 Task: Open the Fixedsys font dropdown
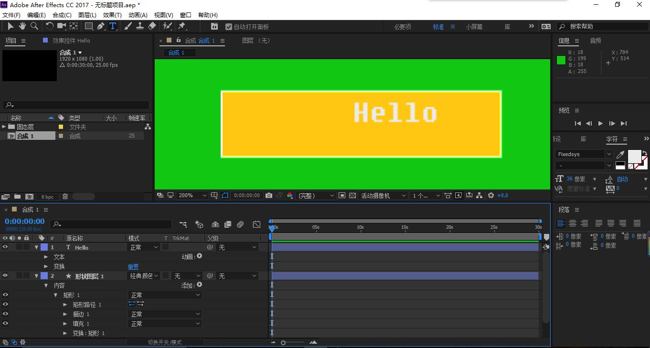[x=584, y=154]
